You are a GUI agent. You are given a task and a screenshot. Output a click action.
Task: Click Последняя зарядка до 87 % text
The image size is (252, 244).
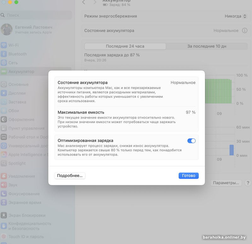point(112,55)
